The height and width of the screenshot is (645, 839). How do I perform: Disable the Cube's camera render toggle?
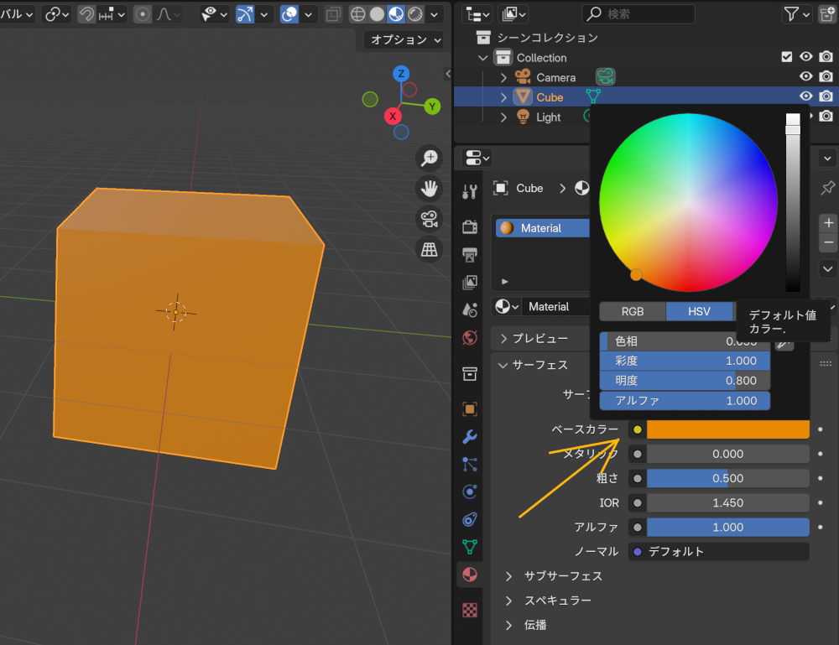pos(826,96)
